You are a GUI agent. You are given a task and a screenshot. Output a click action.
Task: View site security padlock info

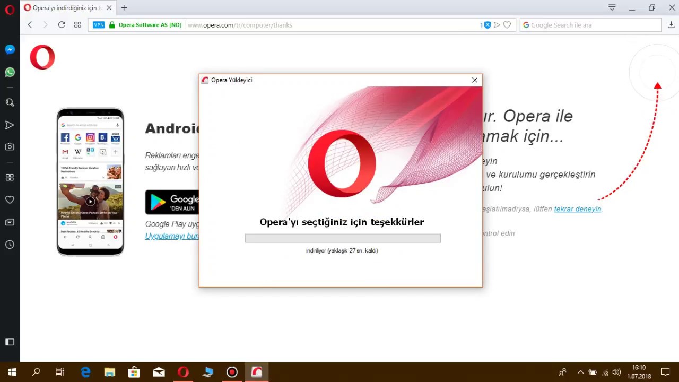click(x=112, y=25)
